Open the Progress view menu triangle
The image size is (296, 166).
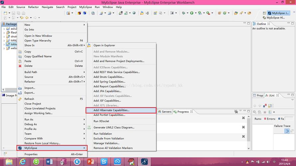[240, 111]
